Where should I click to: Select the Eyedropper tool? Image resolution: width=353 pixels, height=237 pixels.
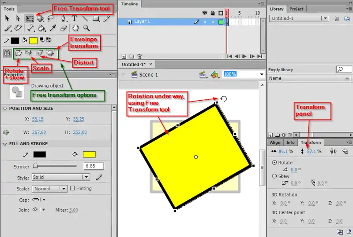[52, 28]
